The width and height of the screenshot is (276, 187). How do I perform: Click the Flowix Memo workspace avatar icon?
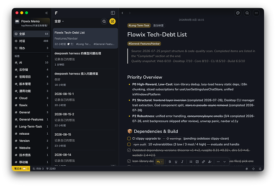tap(17, 21)
